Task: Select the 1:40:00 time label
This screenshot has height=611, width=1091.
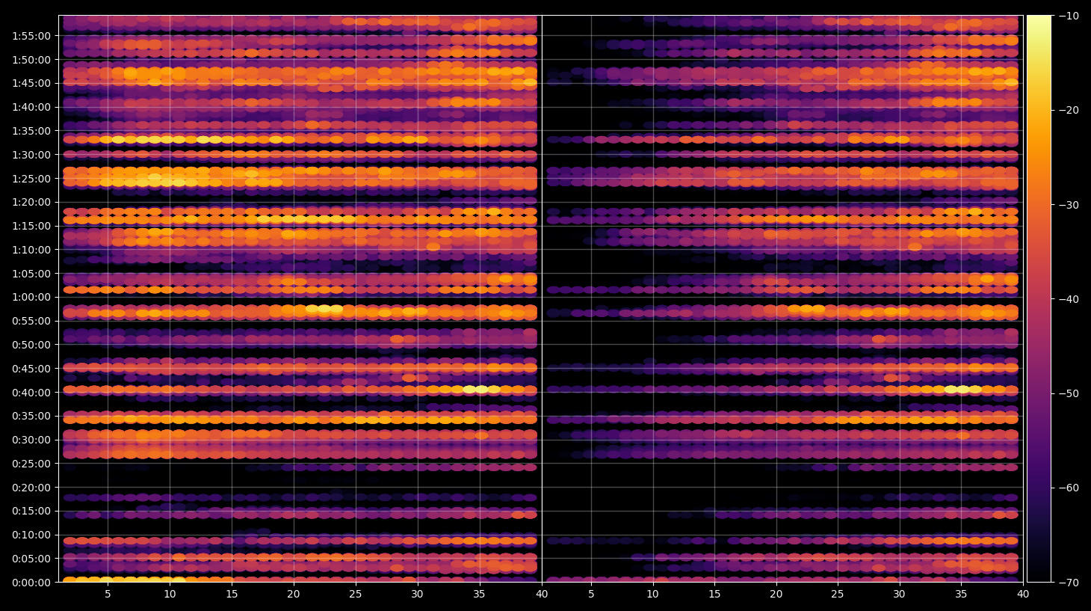Action: [x=31, y=107]
